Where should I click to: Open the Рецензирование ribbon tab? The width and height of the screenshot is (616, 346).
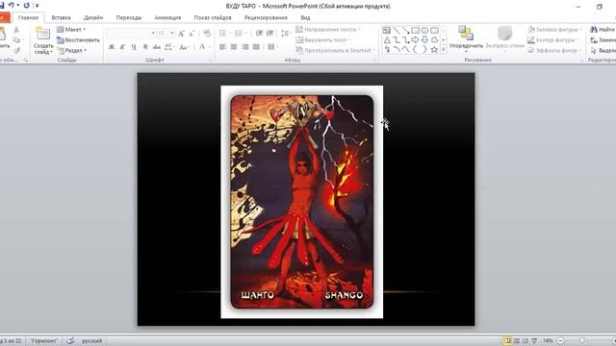tap(266, 17)
